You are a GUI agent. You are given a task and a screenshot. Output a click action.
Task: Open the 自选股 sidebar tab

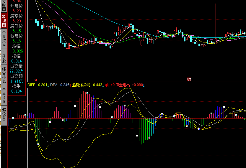tap(4, 57)
